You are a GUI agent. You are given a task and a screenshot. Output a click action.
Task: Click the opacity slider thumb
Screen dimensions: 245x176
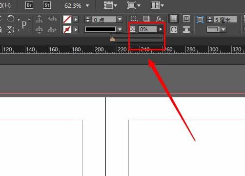[x=112, y=39]
